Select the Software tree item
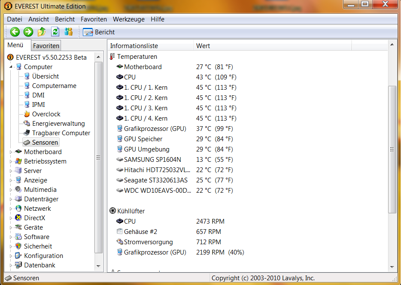401x285 pixels. pyautogui.click(x=36, y=237)
